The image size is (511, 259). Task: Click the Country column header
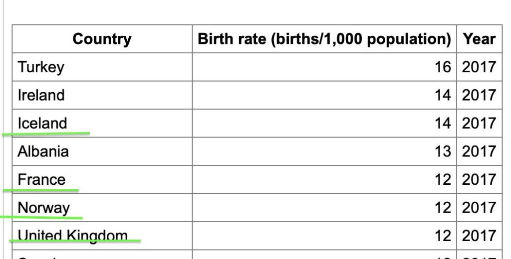[x=102, y=39]
